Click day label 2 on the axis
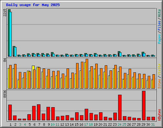 (x=15, y=124)
